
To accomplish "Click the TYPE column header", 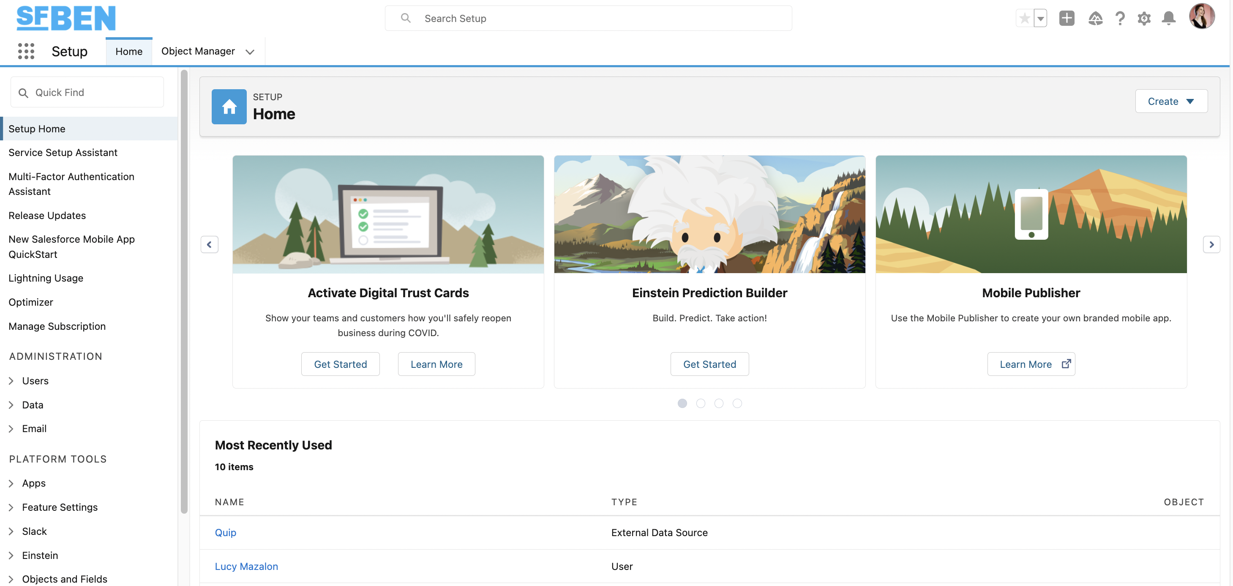I will [x=624, y=502].
